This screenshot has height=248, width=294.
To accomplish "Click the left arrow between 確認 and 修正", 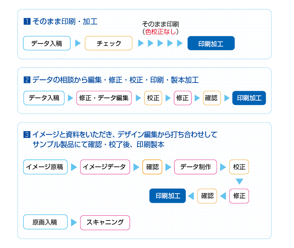I will [x=223, y=196].
